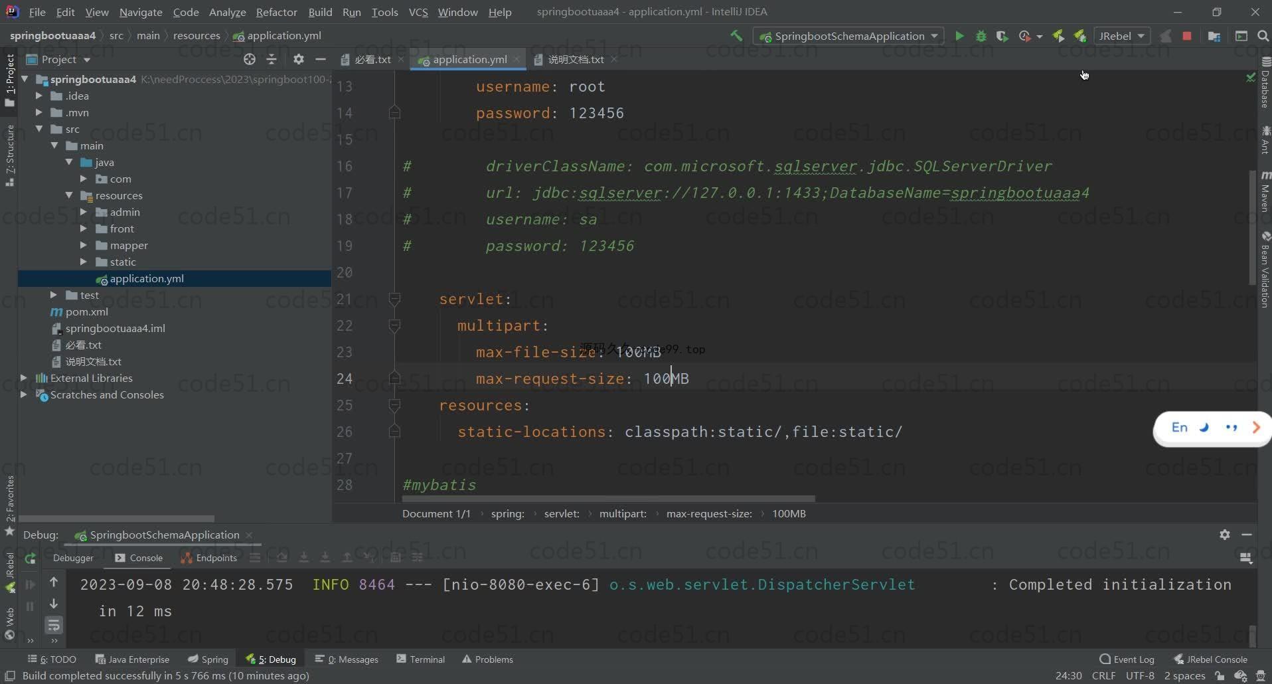Hide the Project tool window
The height and width of the screenshot is (684, 1272).
pos(321,59)
